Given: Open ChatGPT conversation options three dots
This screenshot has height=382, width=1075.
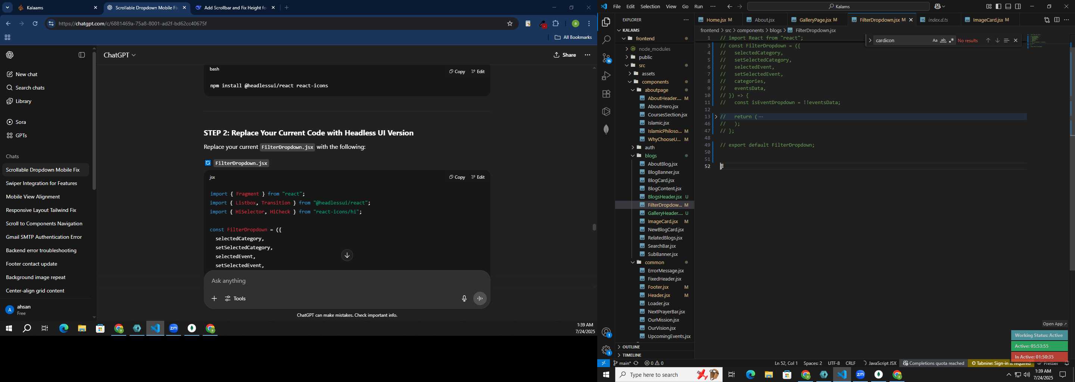Looking at the screenshot, I should click(x=588, y=55).
